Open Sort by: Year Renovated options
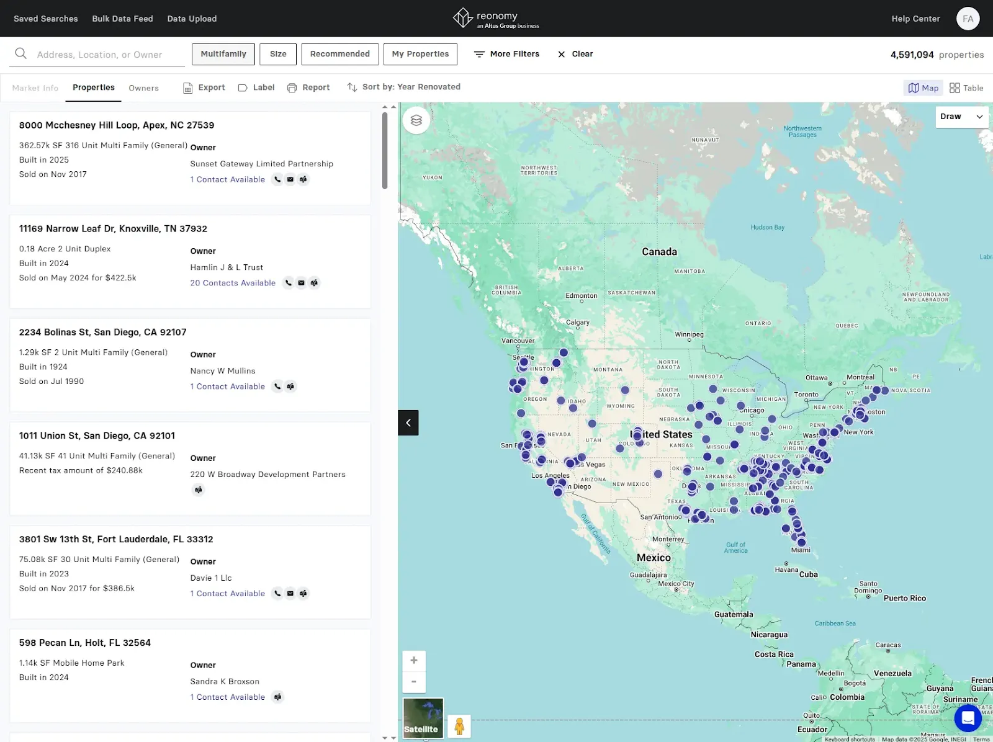993x742 pixels. click(x=404, y=87)
